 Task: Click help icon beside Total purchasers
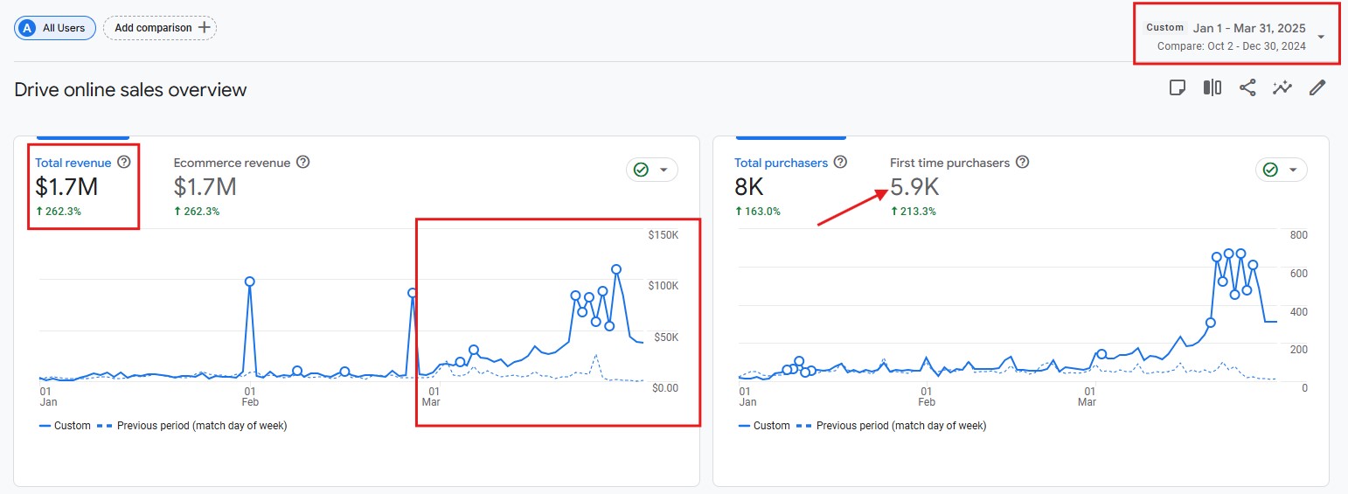(x=840, y=162)
